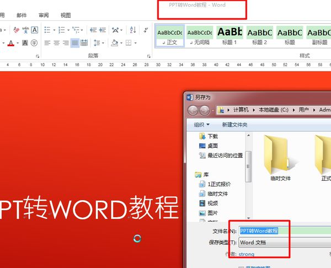Select the 临时文件 folder in the file list
This screenshot has width=331, height=268.
(280, 158)
